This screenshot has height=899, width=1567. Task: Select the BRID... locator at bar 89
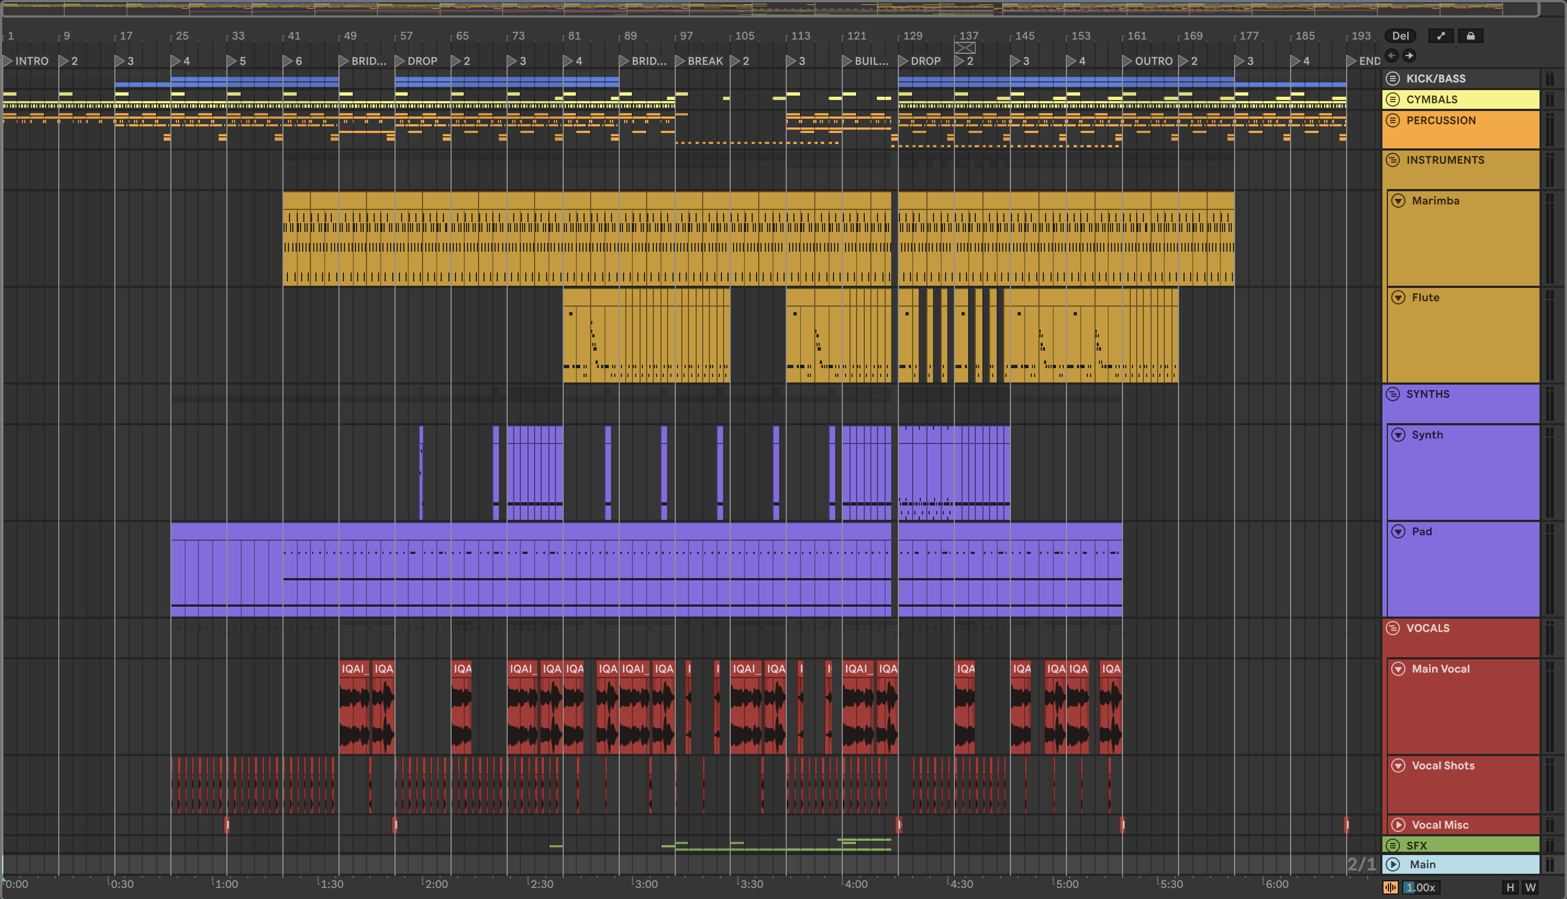point(643,61)
